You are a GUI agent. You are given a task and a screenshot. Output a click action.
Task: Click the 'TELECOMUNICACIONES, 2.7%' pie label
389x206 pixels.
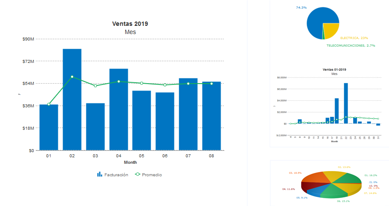351,46
